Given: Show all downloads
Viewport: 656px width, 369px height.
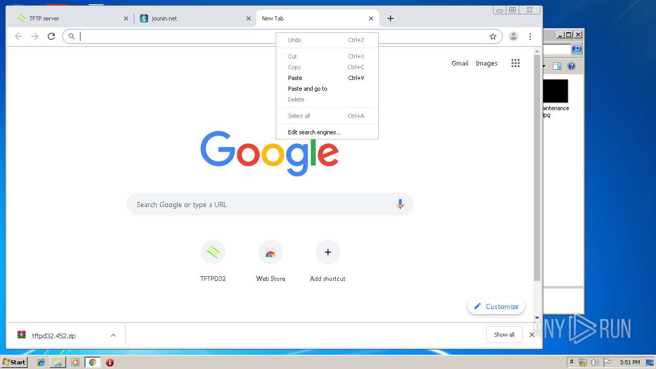Looking at the screenshot, I should pos(504,335).
